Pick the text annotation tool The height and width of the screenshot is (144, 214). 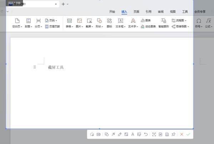tap(133, 134)
